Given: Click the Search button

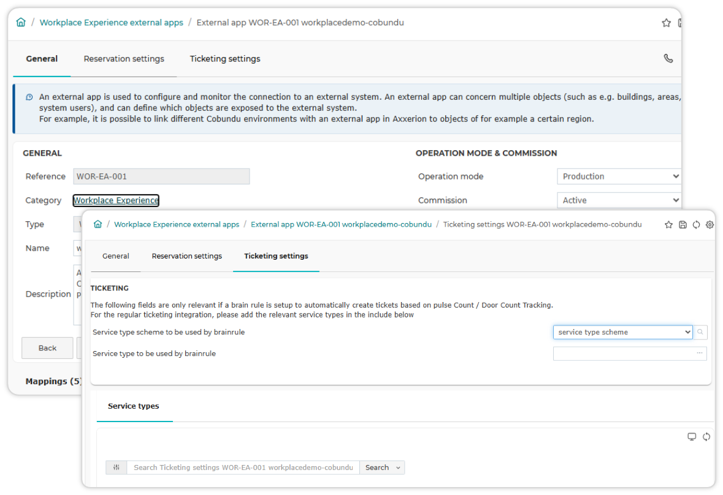Looking at the screenshot, I should (x=377, y=467).
